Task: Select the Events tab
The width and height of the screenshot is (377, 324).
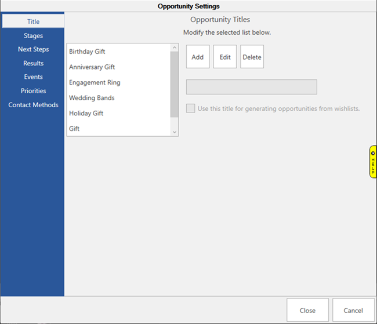Action: (x=33, y=77)
